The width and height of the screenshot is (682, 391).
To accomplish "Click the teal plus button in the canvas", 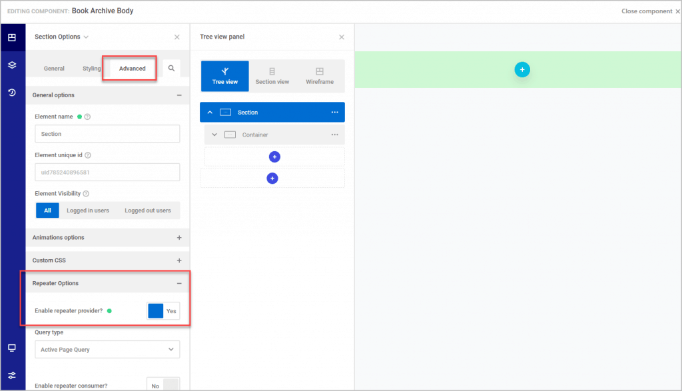I will pyautogui.click(x=522, y=69).
